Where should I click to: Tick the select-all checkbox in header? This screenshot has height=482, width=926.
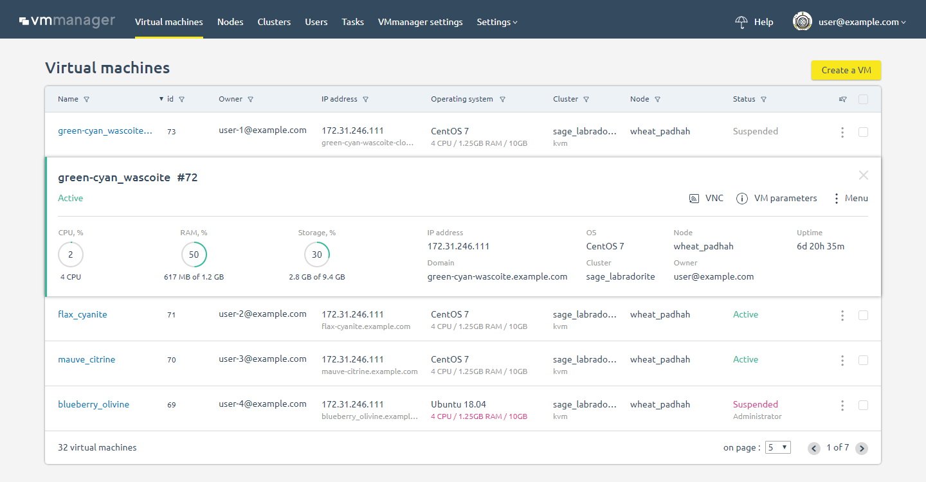coord(863,99)
